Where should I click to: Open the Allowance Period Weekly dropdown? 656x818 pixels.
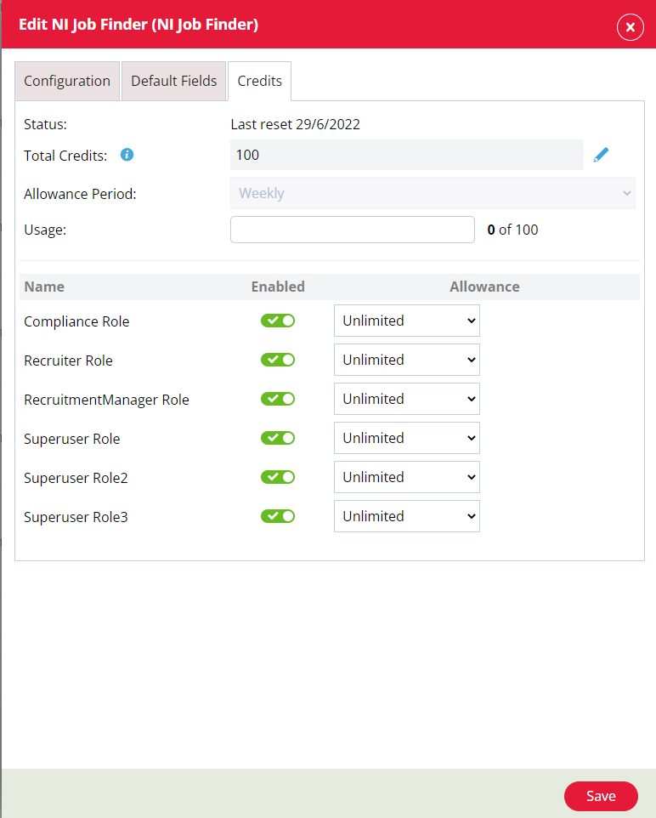click(x=433, y=194)
